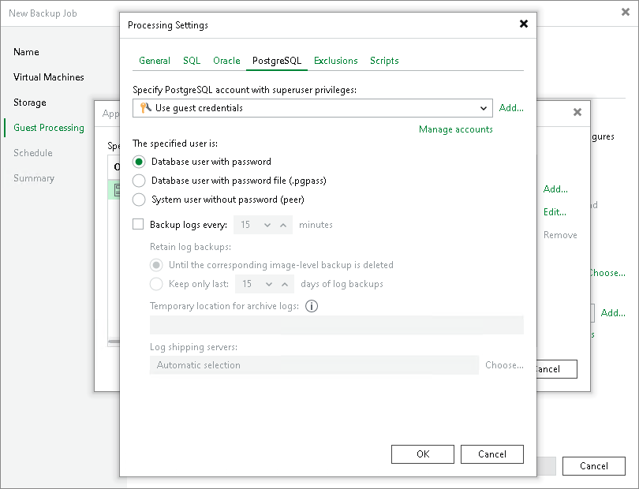Viewport: 639px width, 489px height.
Task: Enable the Backup logs every checkbox
Action: tap(138, 225)
